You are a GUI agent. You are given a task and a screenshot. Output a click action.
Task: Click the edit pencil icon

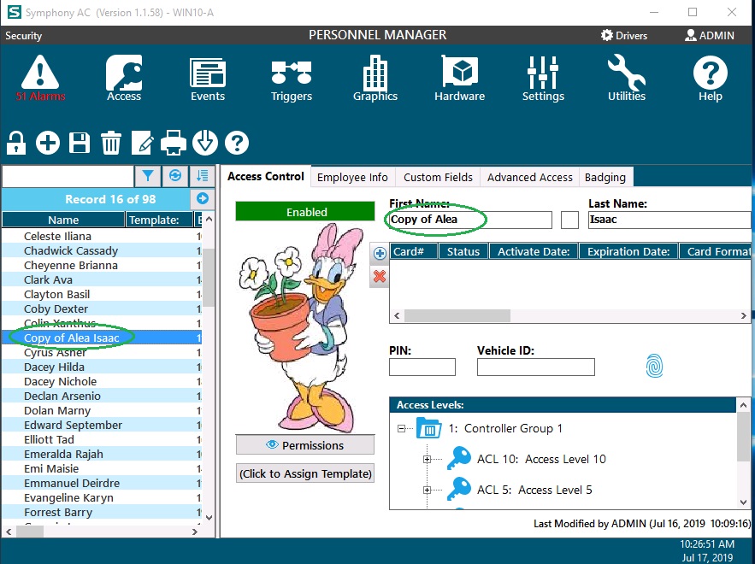click(x=143, y=143)
